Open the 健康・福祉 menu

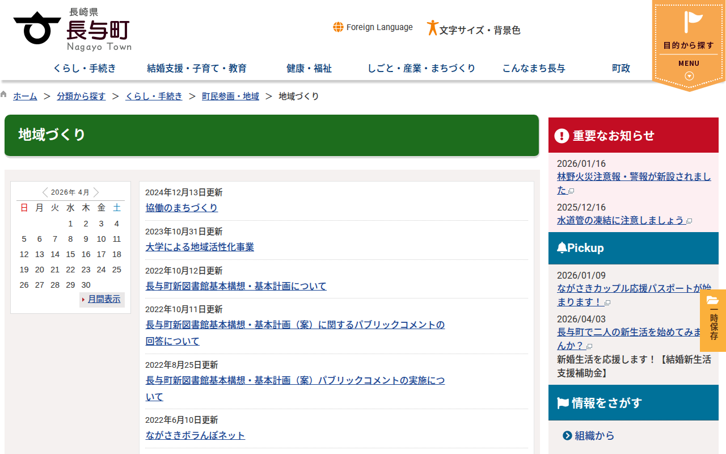pos(309,69)
